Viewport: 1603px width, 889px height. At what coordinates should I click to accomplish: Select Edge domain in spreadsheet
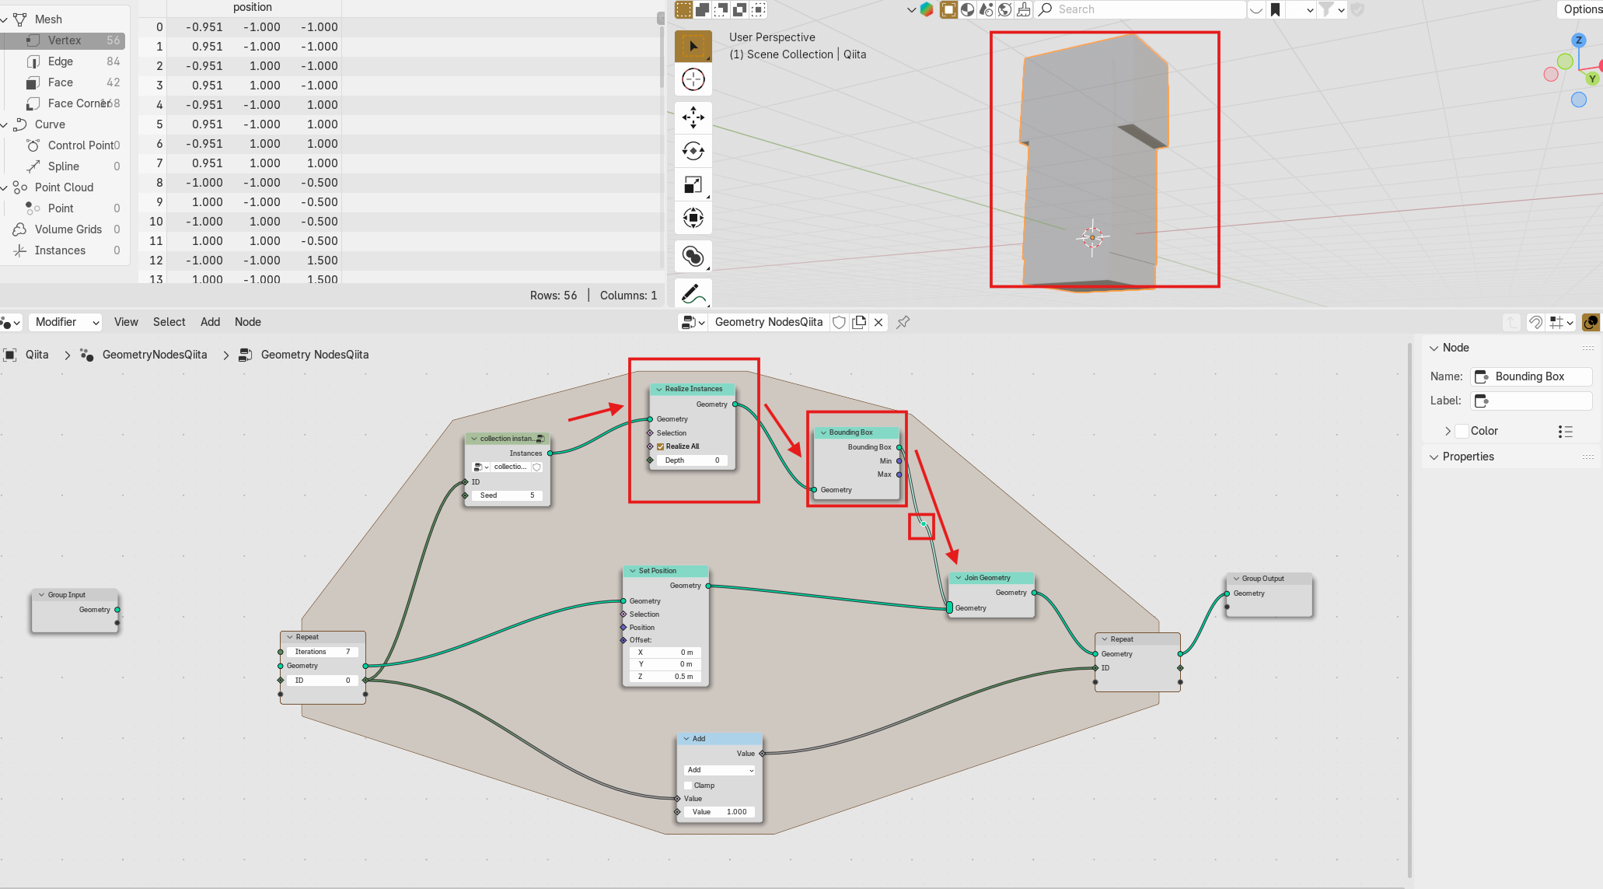click(x=61, y=61)
